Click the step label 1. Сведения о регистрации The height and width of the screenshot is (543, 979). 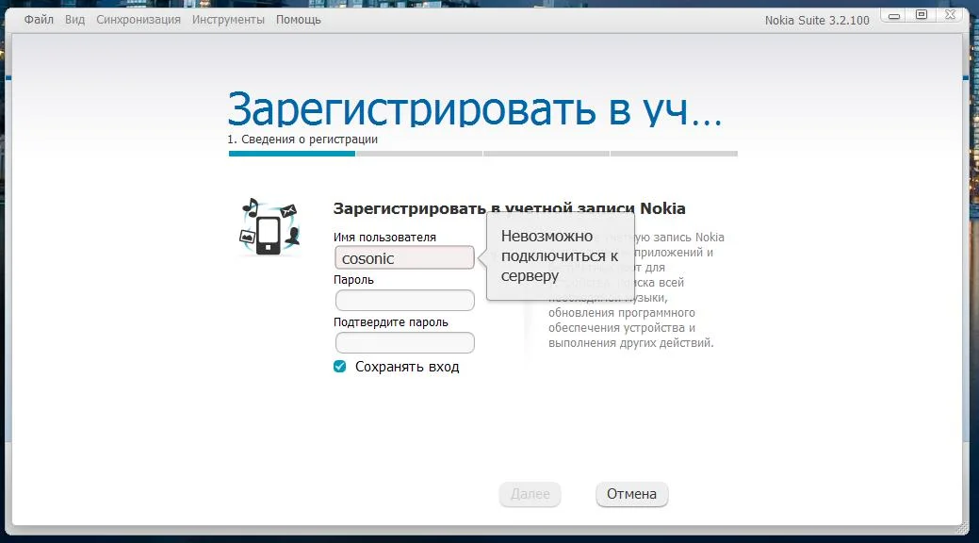302,140
